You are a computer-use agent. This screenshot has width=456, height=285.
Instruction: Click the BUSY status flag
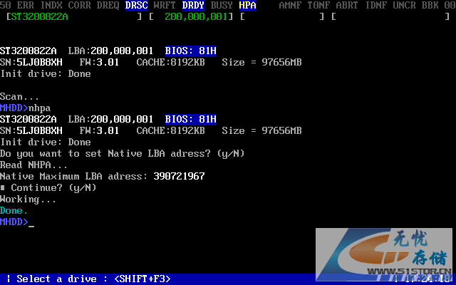222,5
